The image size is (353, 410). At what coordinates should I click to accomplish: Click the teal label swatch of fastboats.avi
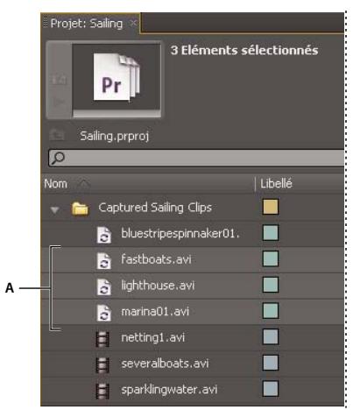tap(271, 258)
